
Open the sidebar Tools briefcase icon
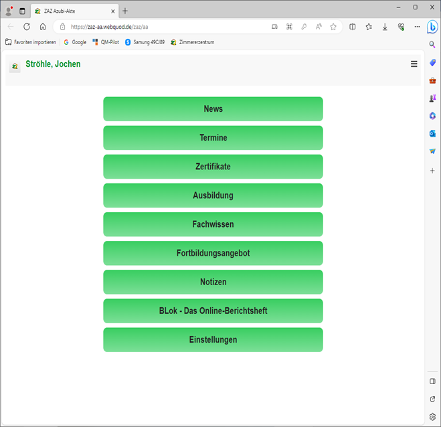pyautogui.click(x=432, y=80)
